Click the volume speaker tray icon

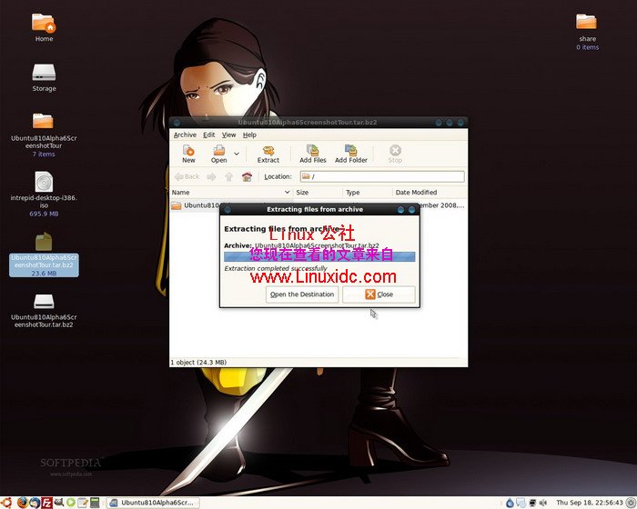point(542,503)
